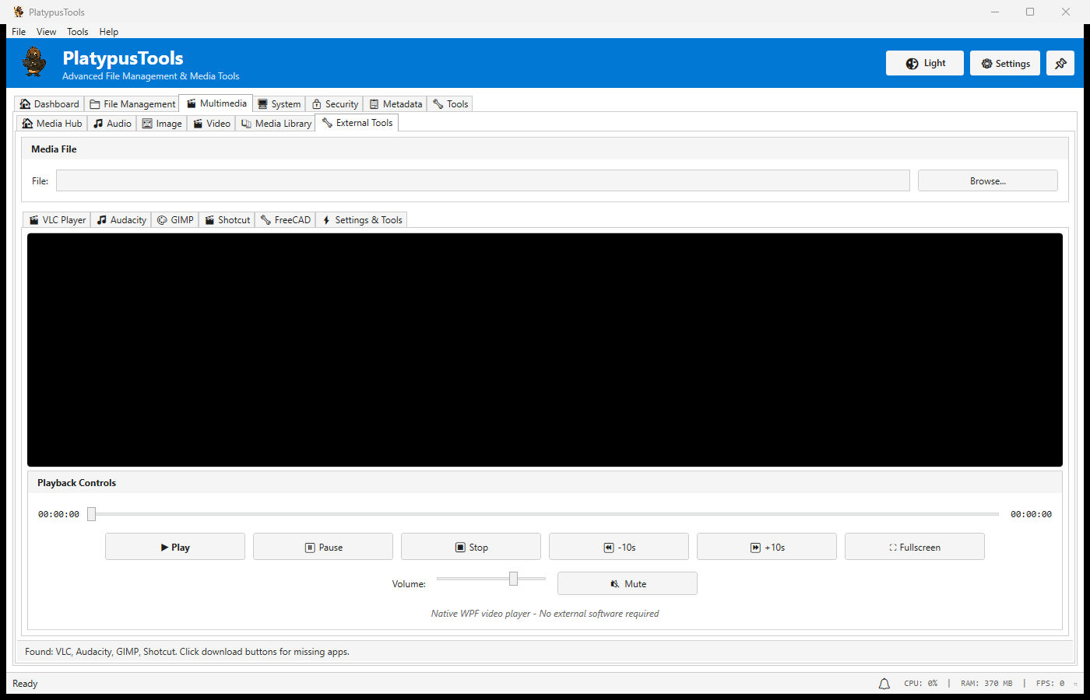Switch to the Audacity tab
1090x700 pixels.
(x=121, y=220)
